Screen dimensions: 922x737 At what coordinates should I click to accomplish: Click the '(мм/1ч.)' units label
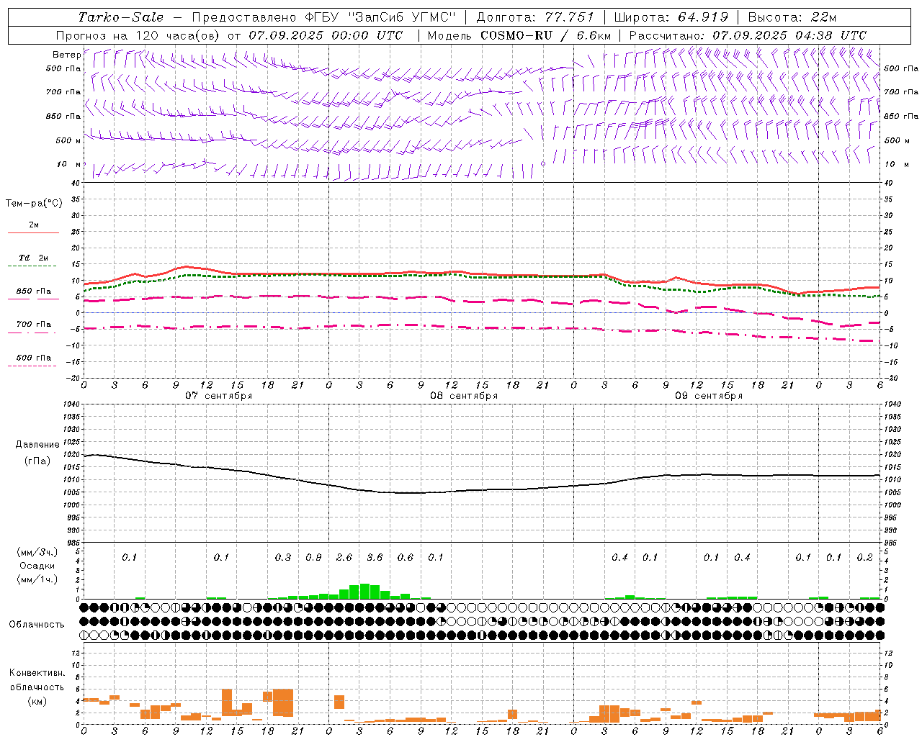pyautogui.click(x=37, y=579)
